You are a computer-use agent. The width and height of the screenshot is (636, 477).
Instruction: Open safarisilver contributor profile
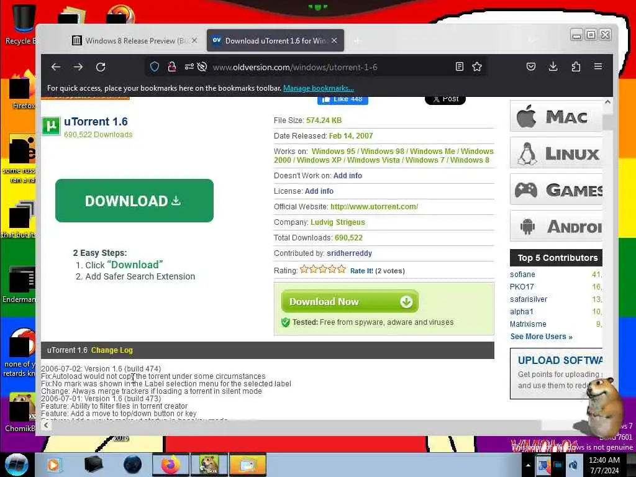tap(529, 299)
